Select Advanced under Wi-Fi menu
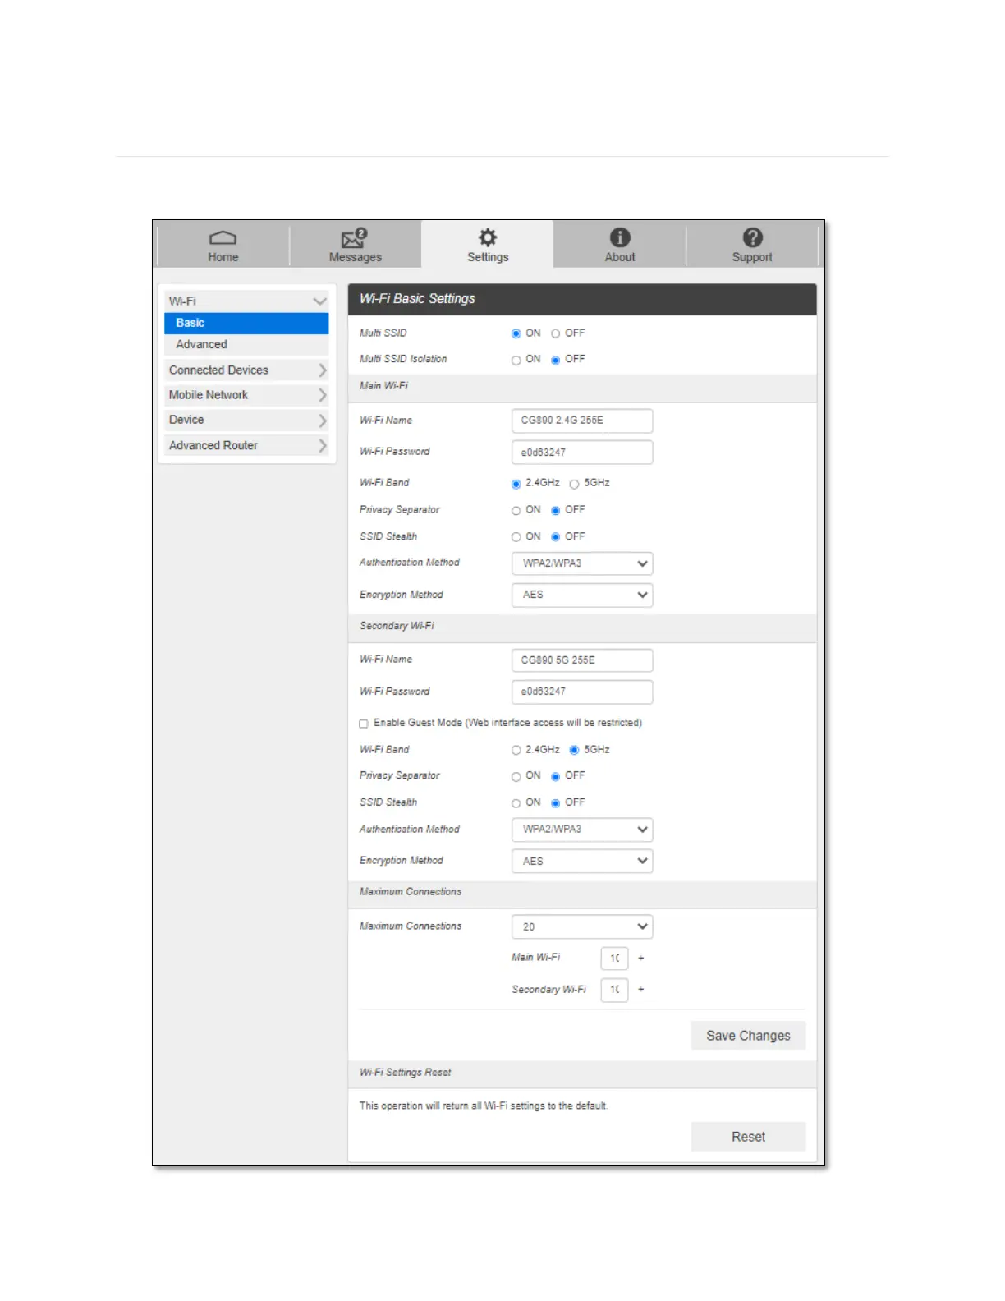 [x=202, y=345]
